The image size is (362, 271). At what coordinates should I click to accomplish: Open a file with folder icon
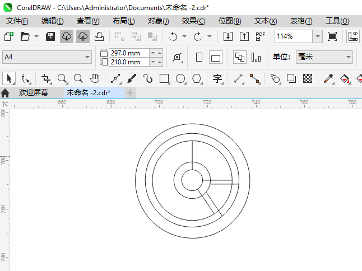point(25,36)
